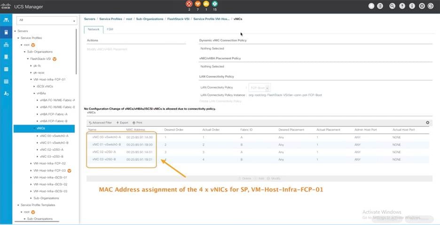
Task: Click Create LAN Connectivity Policy link
Action: 220,101
